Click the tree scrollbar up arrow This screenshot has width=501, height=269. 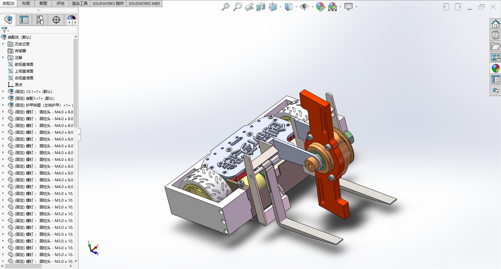(76, 36)
